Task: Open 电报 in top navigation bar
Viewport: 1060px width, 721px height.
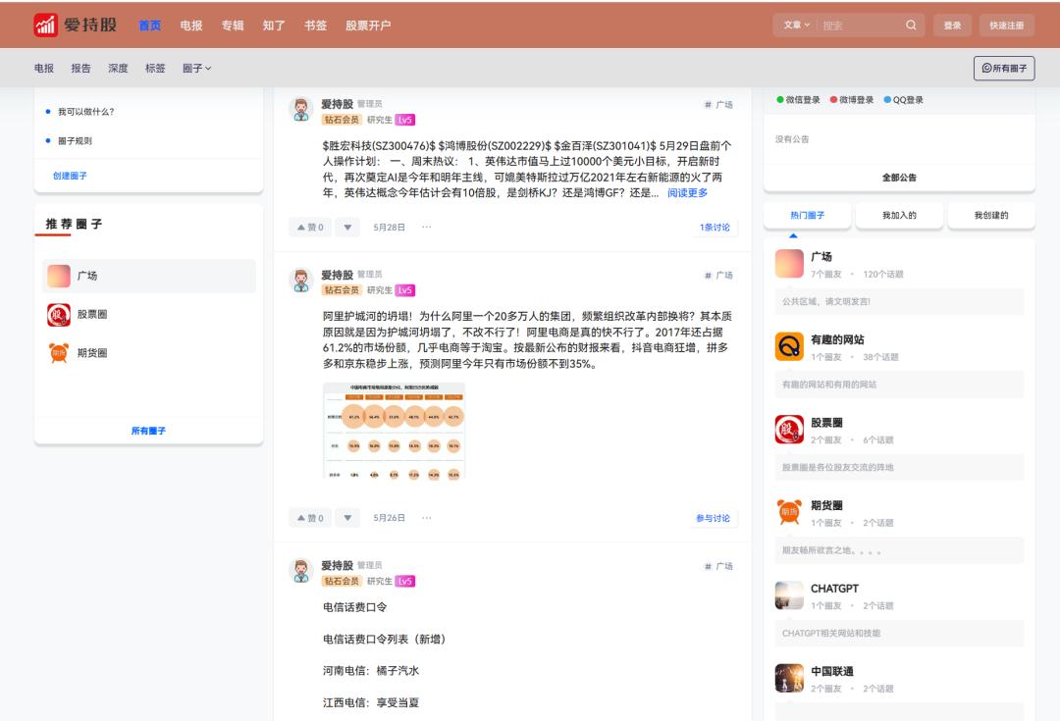Action: (x=191, y=26)
